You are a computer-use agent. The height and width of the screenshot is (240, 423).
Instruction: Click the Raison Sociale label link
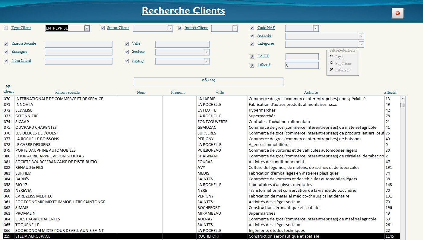pyautogui.click(x=24, y=43)
